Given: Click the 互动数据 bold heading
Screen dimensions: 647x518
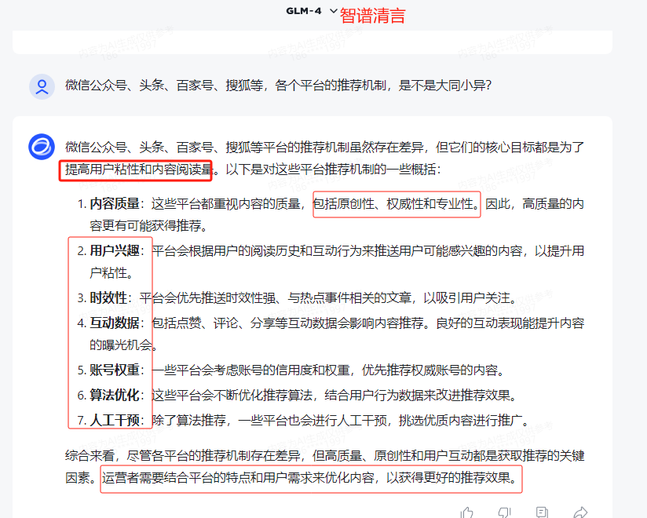Looking at the screenshot, I should 115,323.
